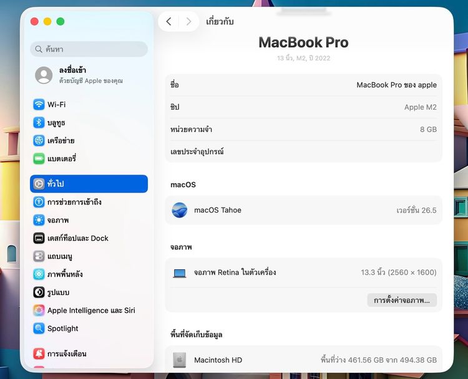The image size is (468, 379).
Task: Click the macOS Tahoe logo icon
Action: [179, 210]
